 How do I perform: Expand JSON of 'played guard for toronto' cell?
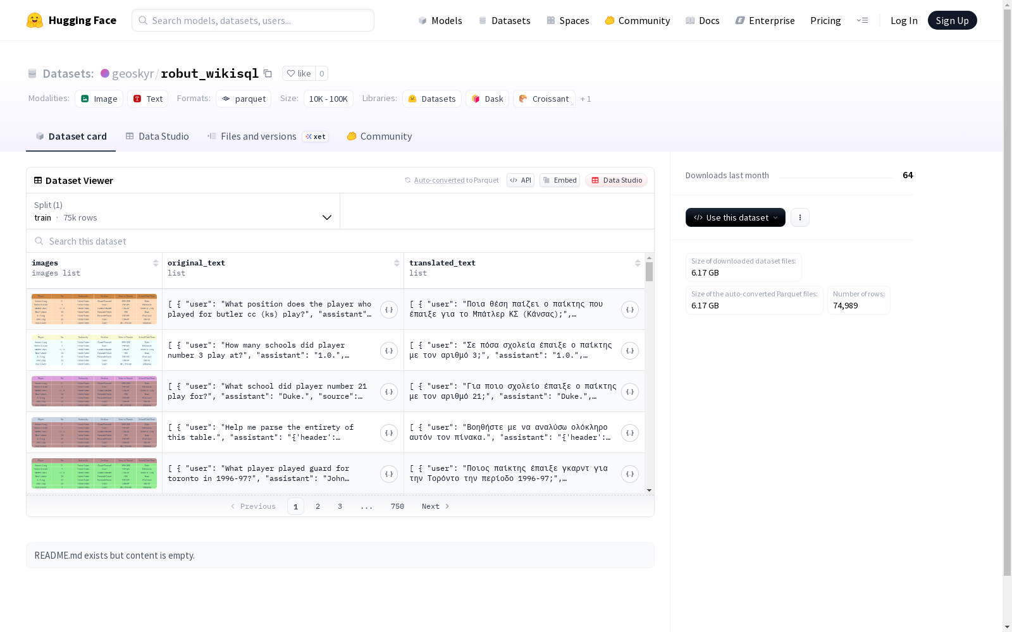(x=389, y=474)
